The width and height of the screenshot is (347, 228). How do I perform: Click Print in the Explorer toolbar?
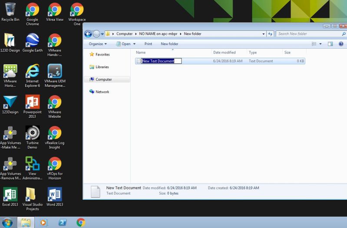(148, 44)
